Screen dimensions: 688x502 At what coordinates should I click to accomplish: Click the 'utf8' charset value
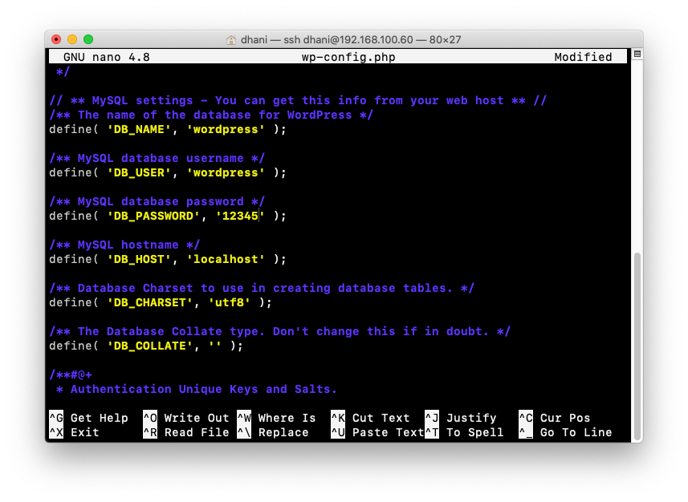pyautogui.click(x=230, y=303)
